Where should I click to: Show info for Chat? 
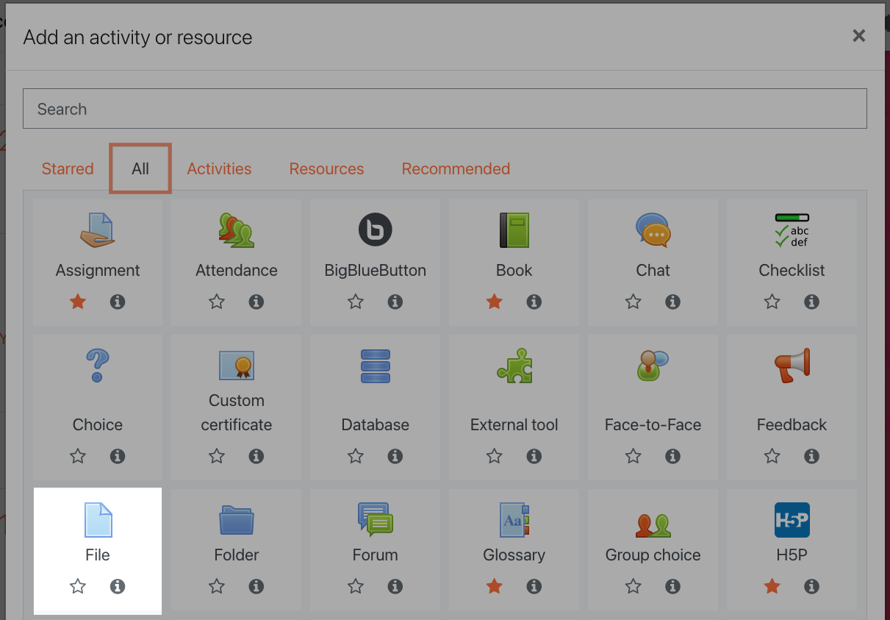[x=673, y=302]
